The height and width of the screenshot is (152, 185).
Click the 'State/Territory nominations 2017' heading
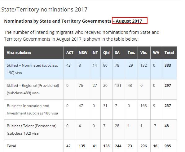(x=44, y=10)
